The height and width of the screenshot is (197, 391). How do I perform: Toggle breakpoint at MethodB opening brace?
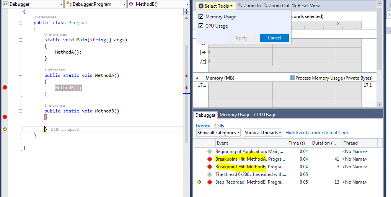[5, 117]
